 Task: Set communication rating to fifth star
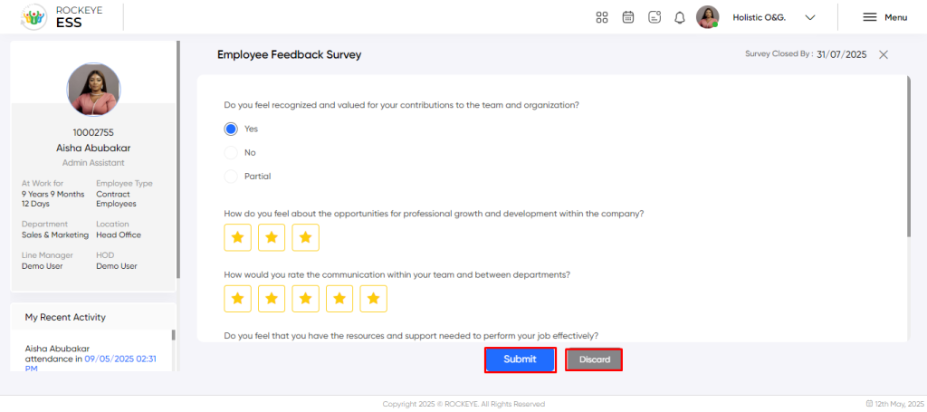pos(373,299)
